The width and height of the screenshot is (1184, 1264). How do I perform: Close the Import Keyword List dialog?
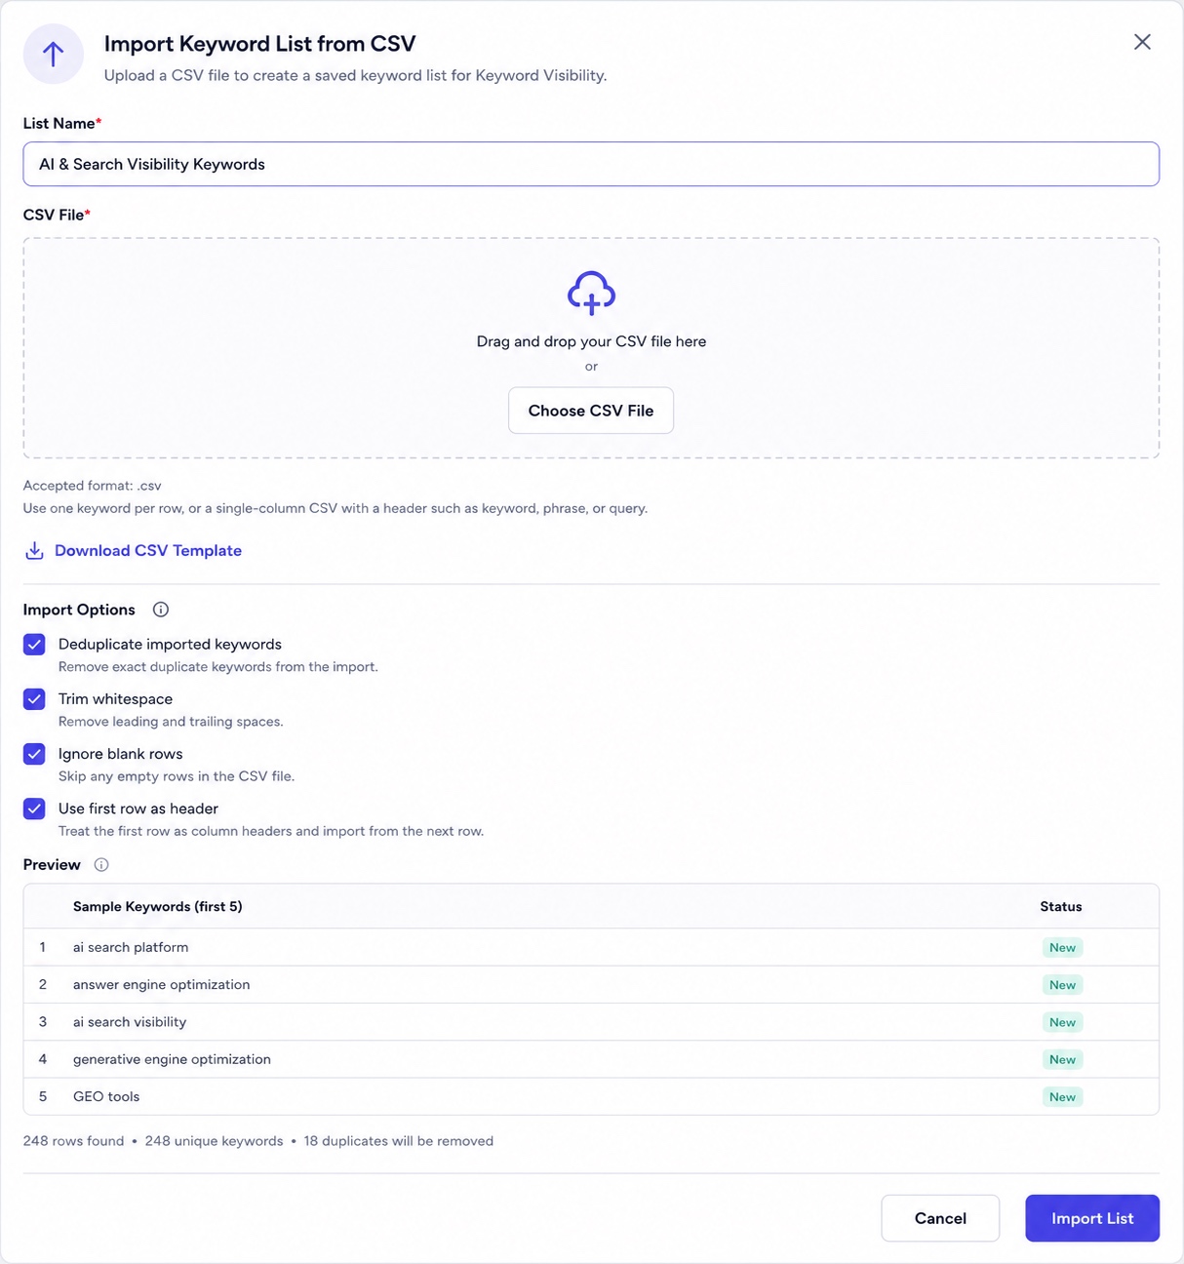tap(1142, 42)
